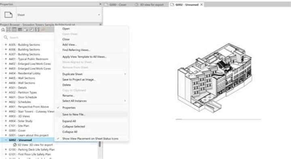Select 'A903 - 3D Views' row

click(x=19, y=116)
